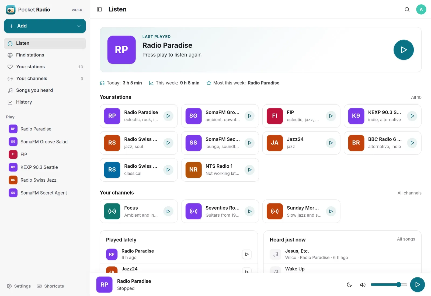Open Your stations in the sidebar
The height and width of the screenshot is (296, 431).
pos(45,67)
